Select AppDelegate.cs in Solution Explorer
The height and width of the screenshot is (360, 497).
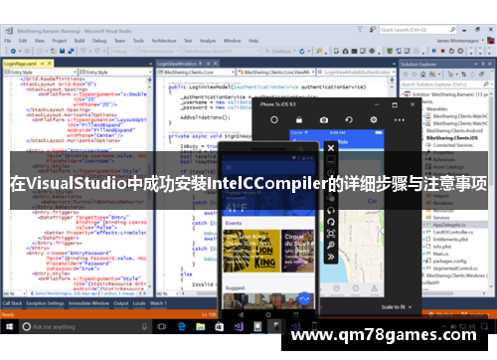click(x=449, y=225)
